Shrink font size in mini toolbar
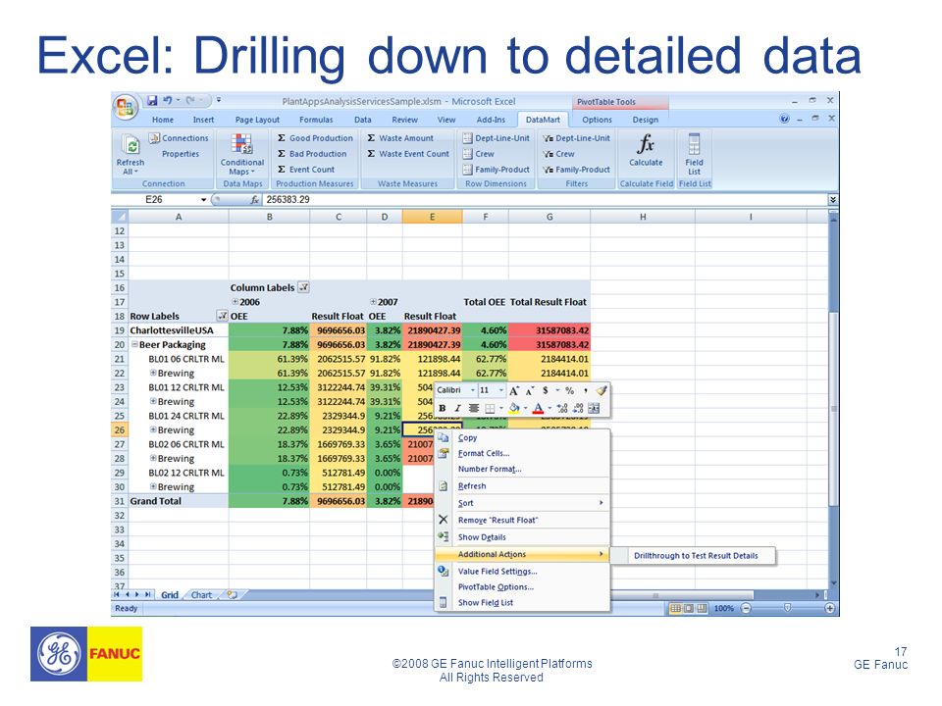This screenshot has width=942, height=706. pos(529,391)
